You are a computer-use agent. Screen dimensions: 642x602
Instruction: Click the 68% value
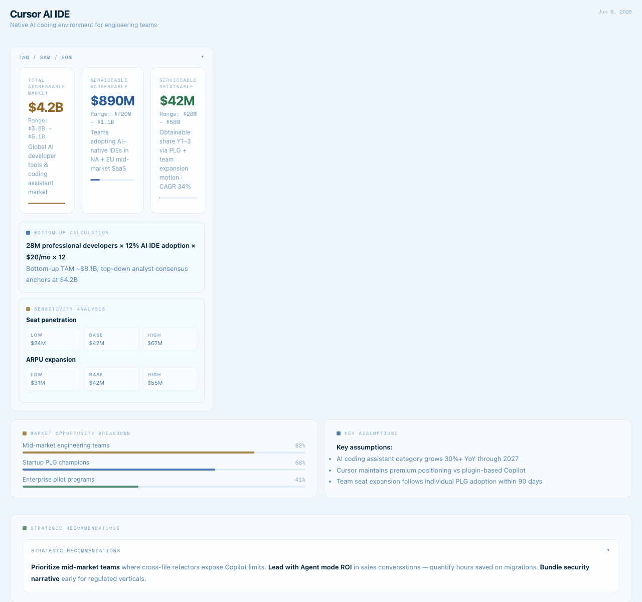(x=300, y=463)
